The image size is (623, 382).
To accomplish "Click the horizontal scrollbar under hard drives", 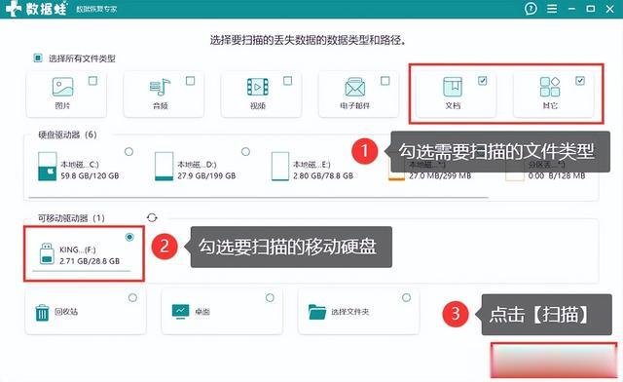I will 259,197.
